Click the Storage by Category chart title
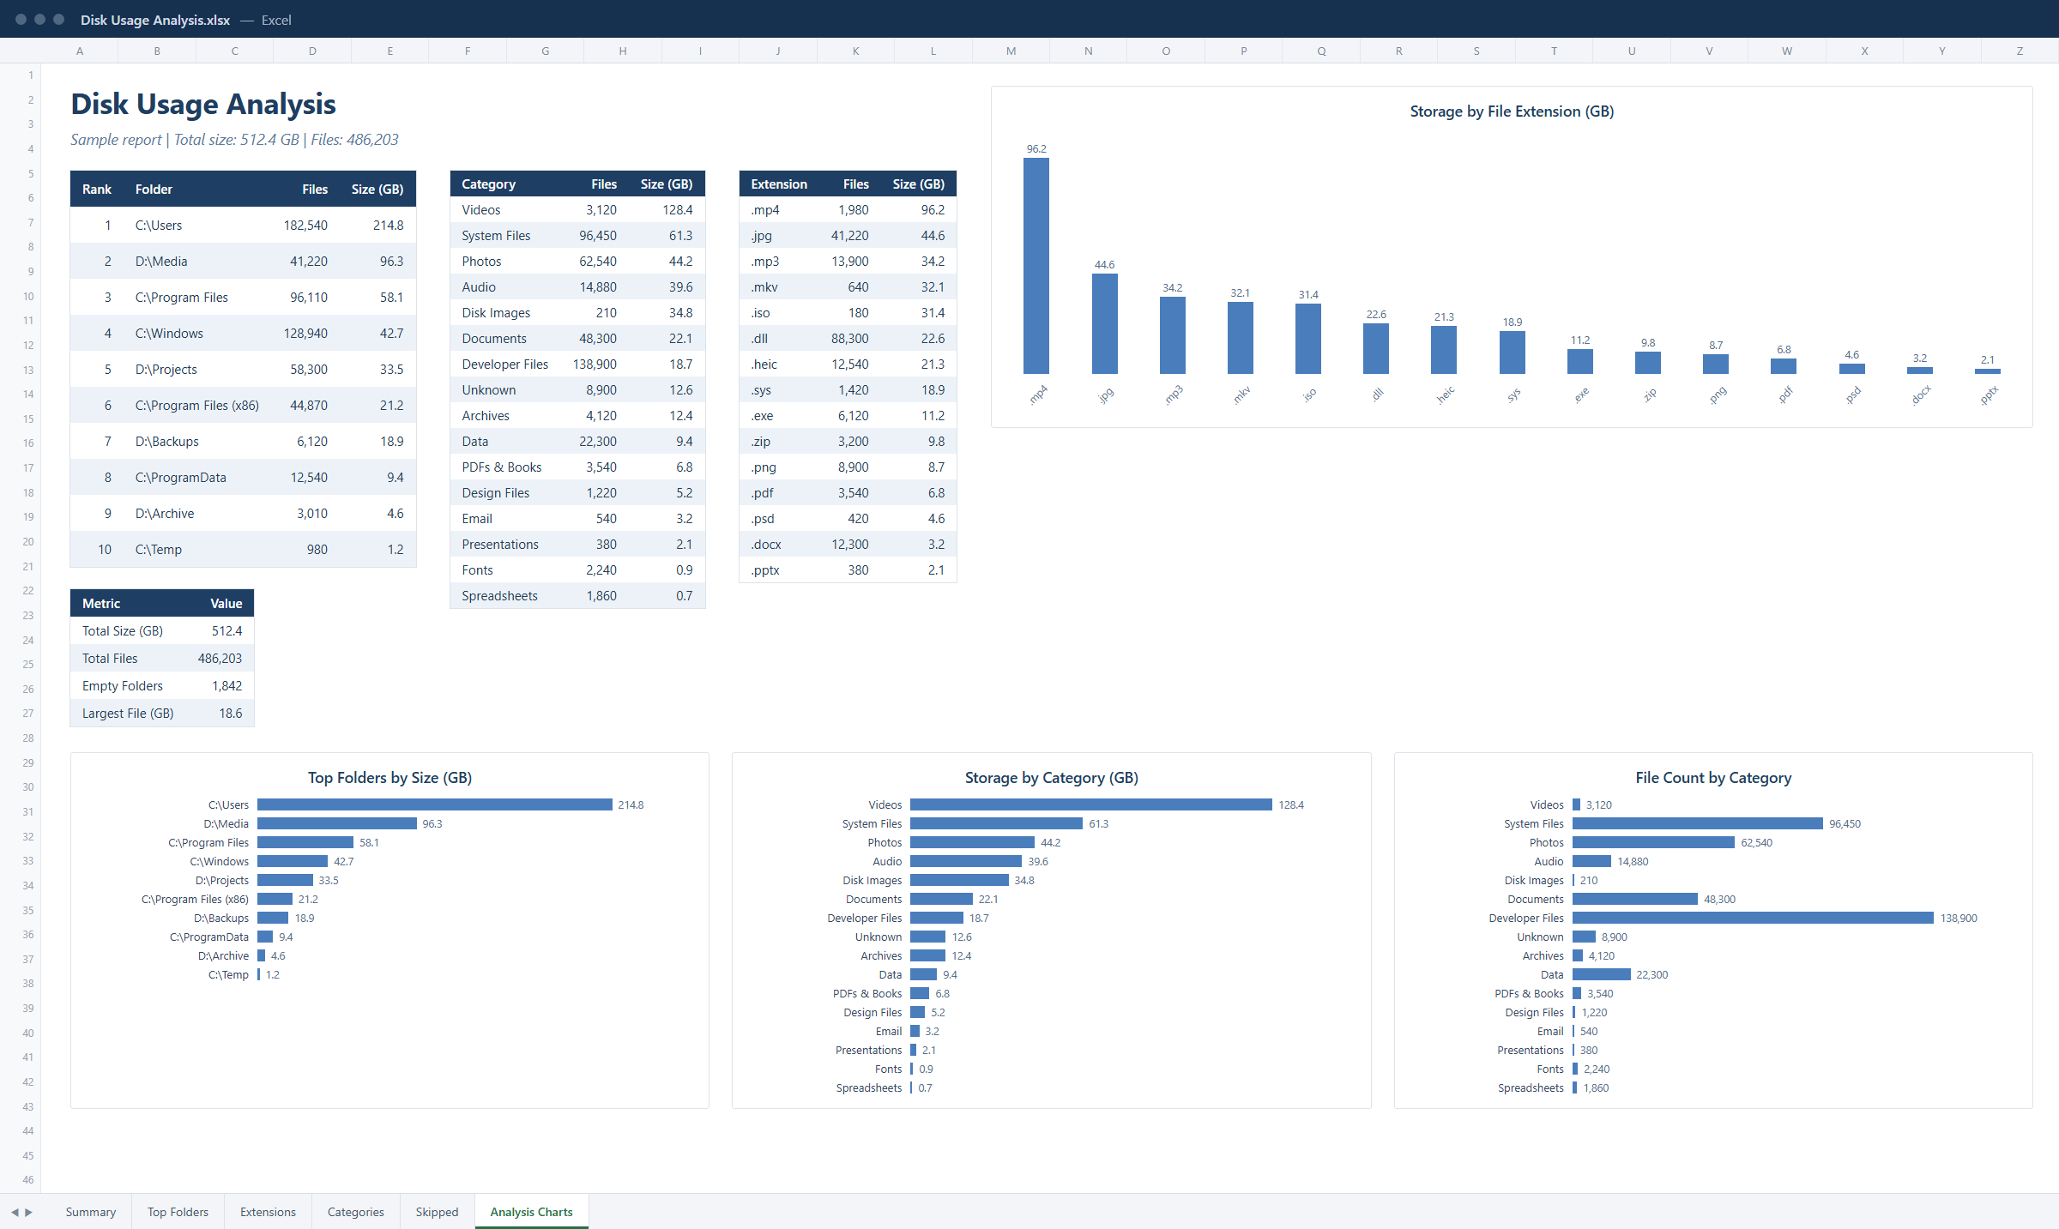 pyautogui.click(x=1051, y=778)
